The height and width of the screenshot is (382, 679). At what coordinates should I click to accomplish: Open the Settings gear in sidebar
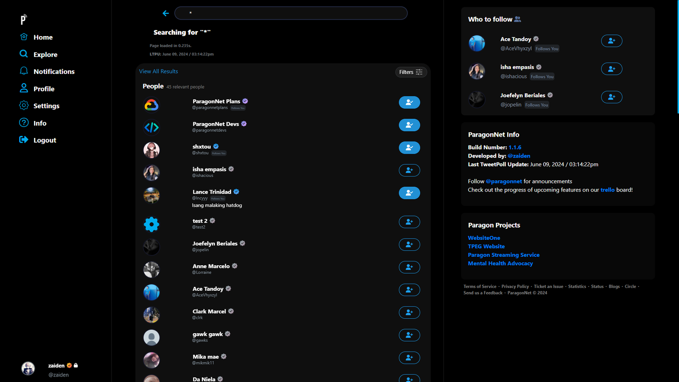coord(24,105)
